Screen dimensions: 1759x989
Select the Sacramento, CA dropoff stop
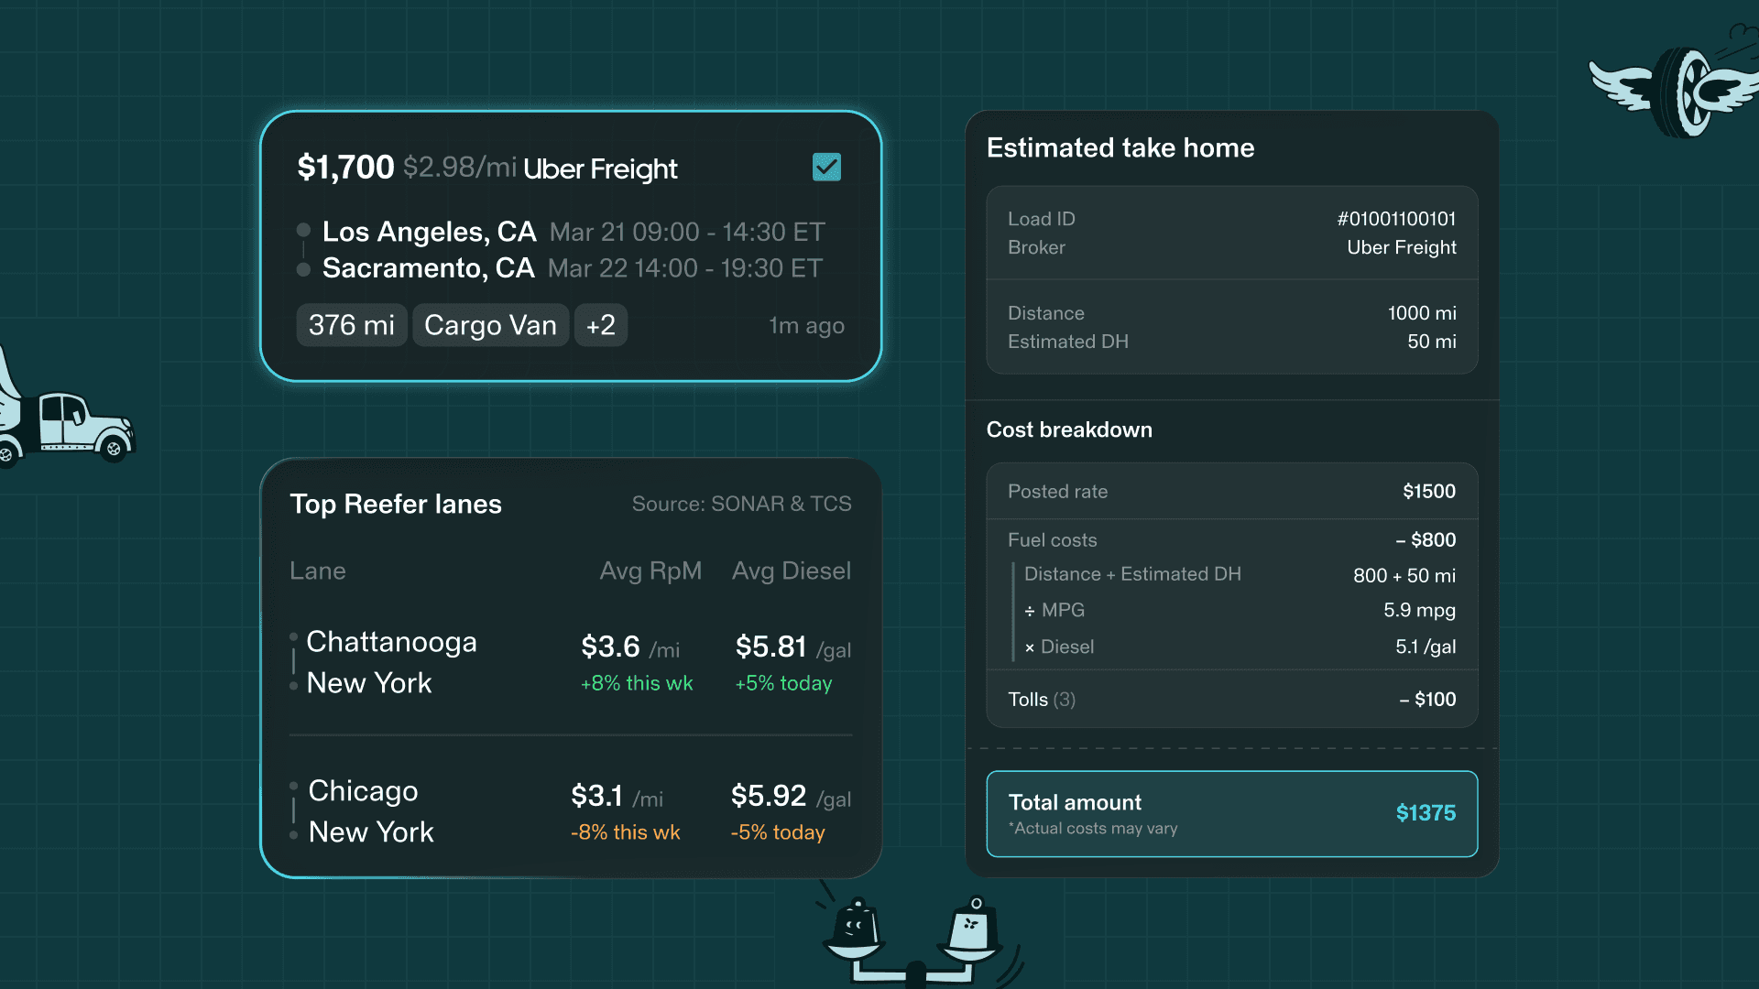click(x=428, y=268)
